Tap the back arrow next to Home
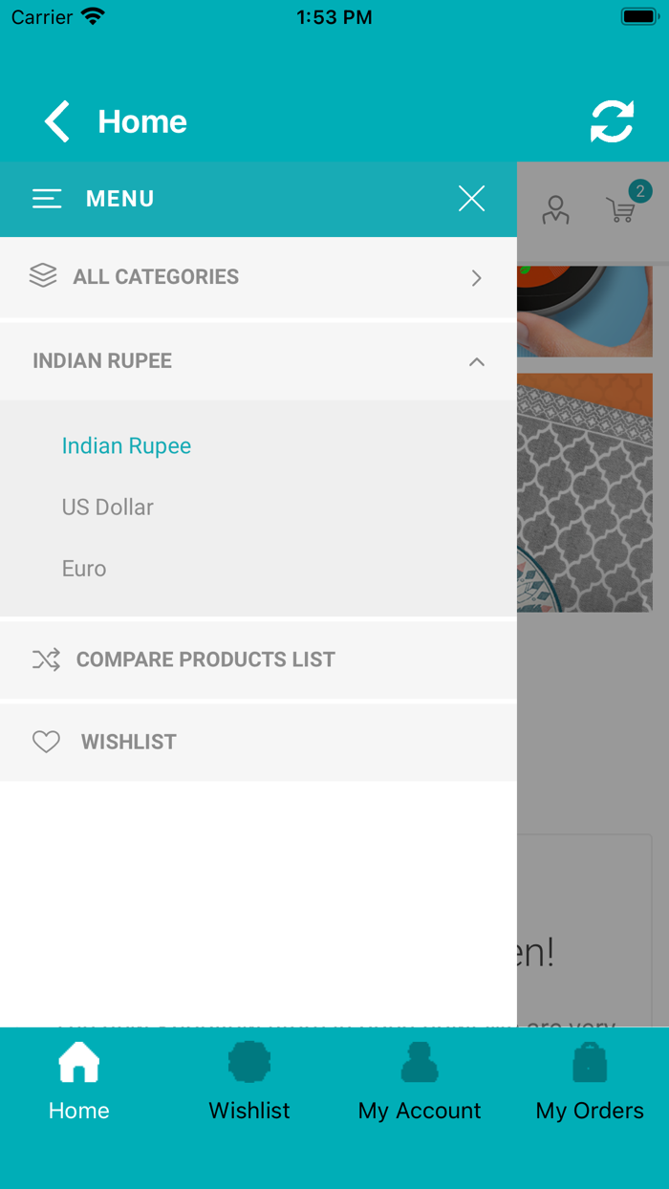 pos(57,122)
